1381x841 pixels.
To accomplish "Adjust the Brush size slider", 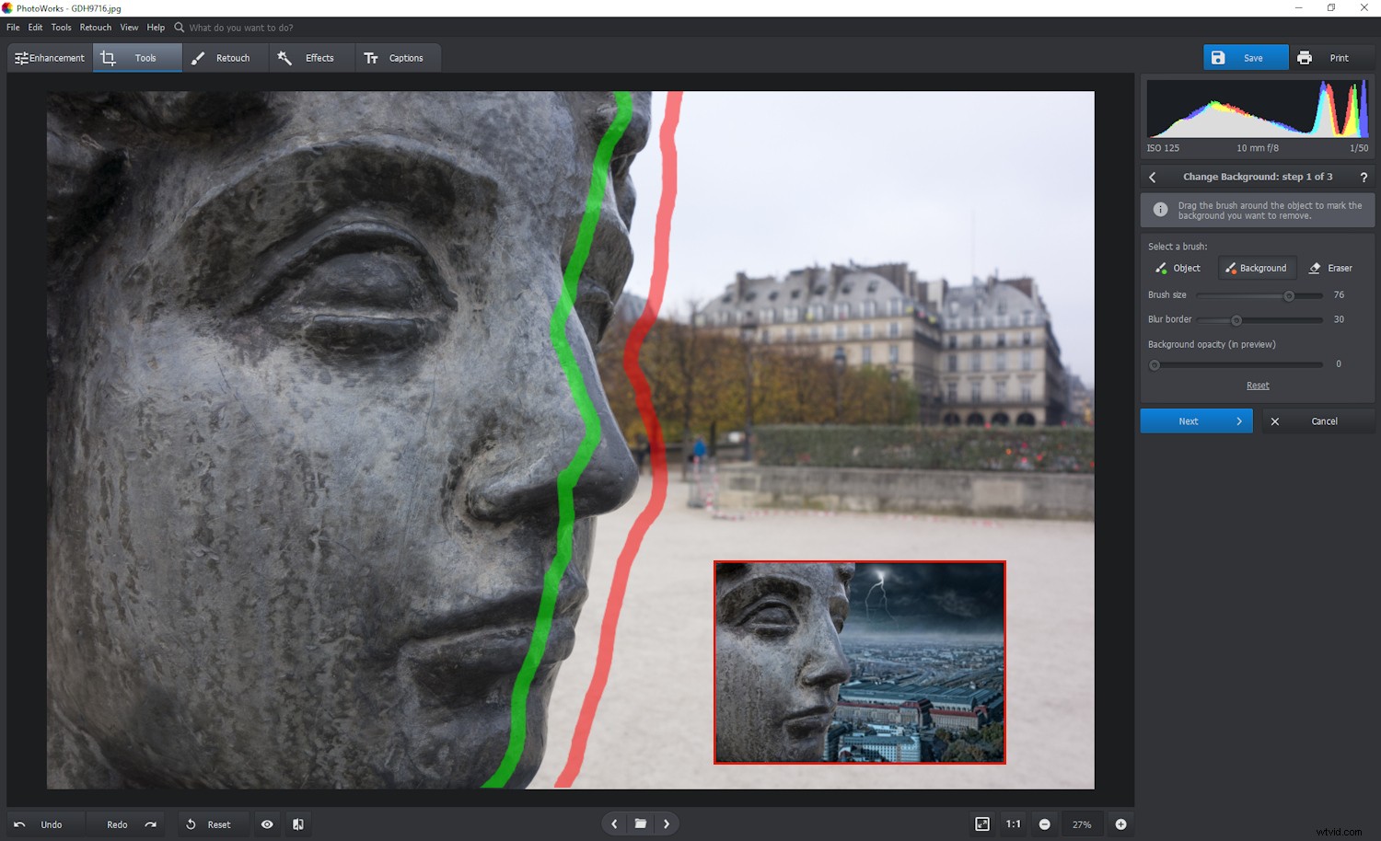I will click(1286, 295).
